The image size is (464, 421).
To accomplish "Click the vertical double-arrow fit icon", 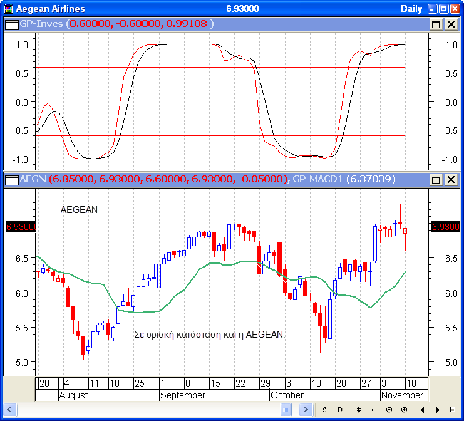I will (x=359, y=410).
